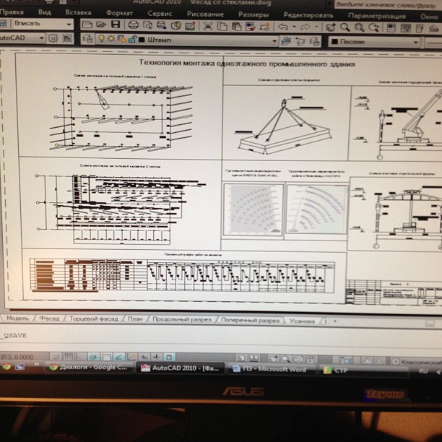The height and width of the screenshot is (442, 442).
Task: Toggle layer Штамп on/off light bulb
Action: tap(102, 38)
